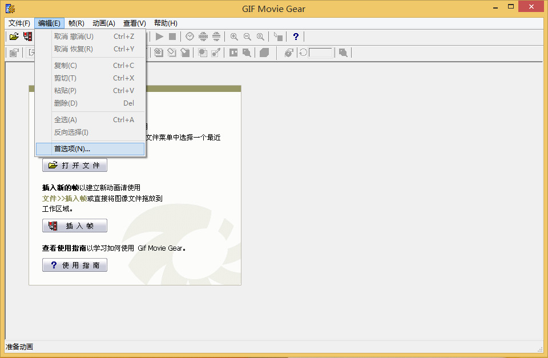Select 取消 恢复(R) menu entry
The width and height of the screenshot is (548, 358).
[x=90, y=49]
